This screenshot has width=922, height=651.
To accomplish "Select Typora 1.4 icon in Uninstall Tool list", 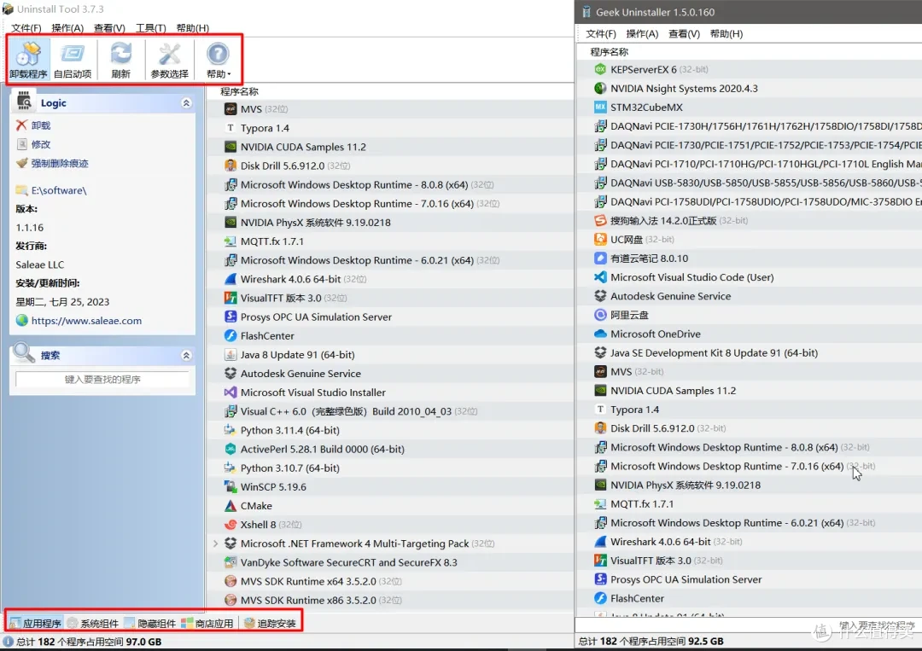I will click(230, 127).
